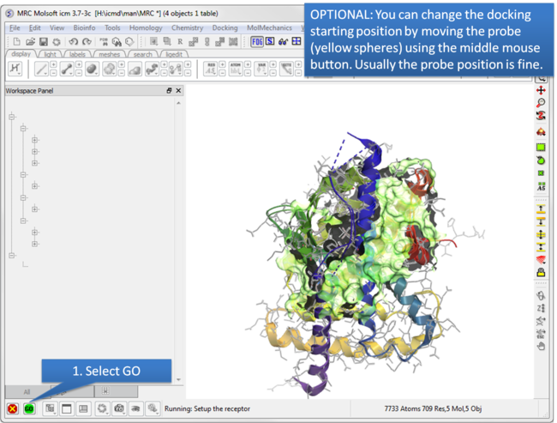The height and width of the screenshot is (423, 557).
Task: Click the Save file icon
Action: [x=44, y=41]
